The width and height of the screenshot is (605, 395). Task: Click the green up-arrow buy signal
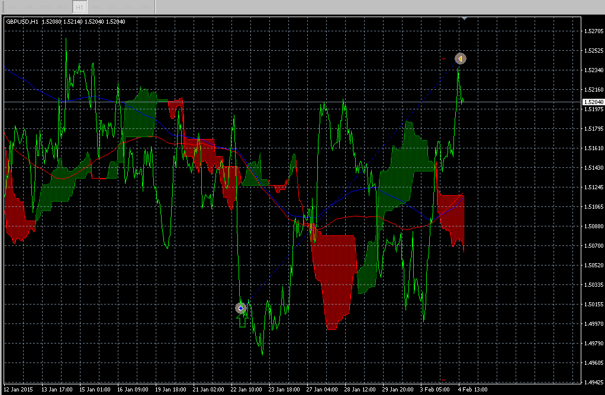[242, 320]
